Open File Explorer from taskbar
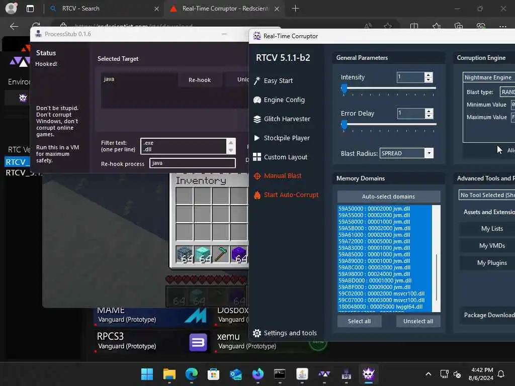515x386 pixels. point(169,374)
